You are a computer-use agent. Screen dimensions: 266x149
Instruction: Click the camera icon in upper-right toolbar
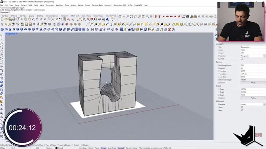click(x=188, y=16)
